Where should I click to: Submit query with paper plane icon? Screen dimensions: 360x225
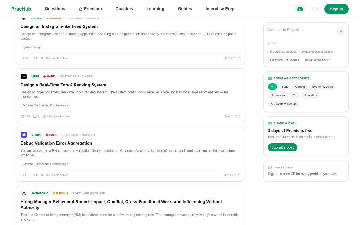click(341, 31)
